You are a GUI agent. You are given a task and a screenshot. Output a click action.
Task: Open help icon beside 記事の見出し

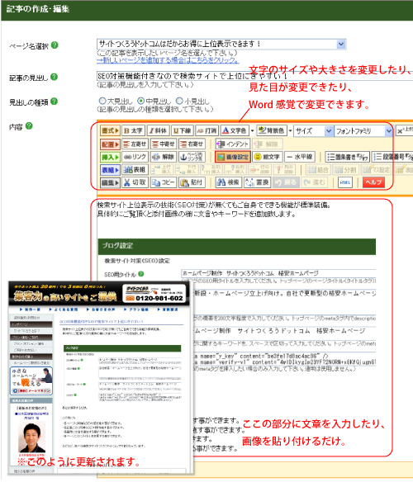click(54, 77)
